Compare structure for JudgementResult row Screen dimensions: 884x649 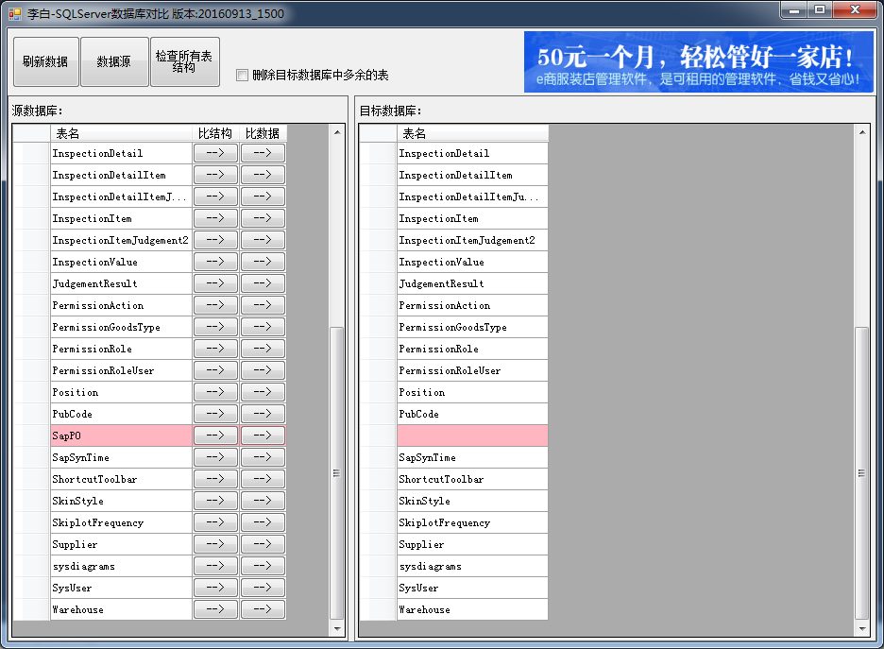point(215,283)
